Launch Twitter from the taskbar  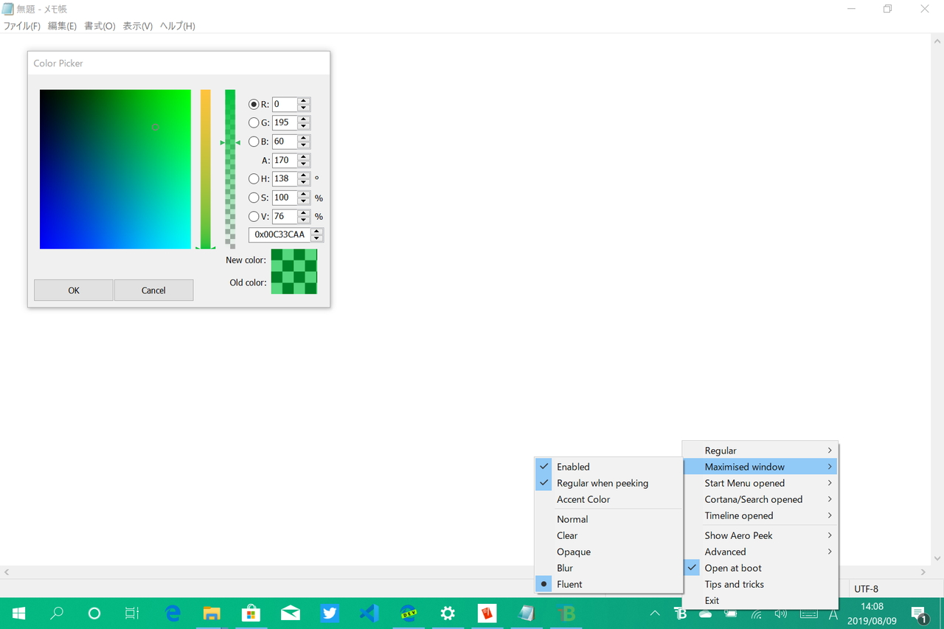pos(330,613)
